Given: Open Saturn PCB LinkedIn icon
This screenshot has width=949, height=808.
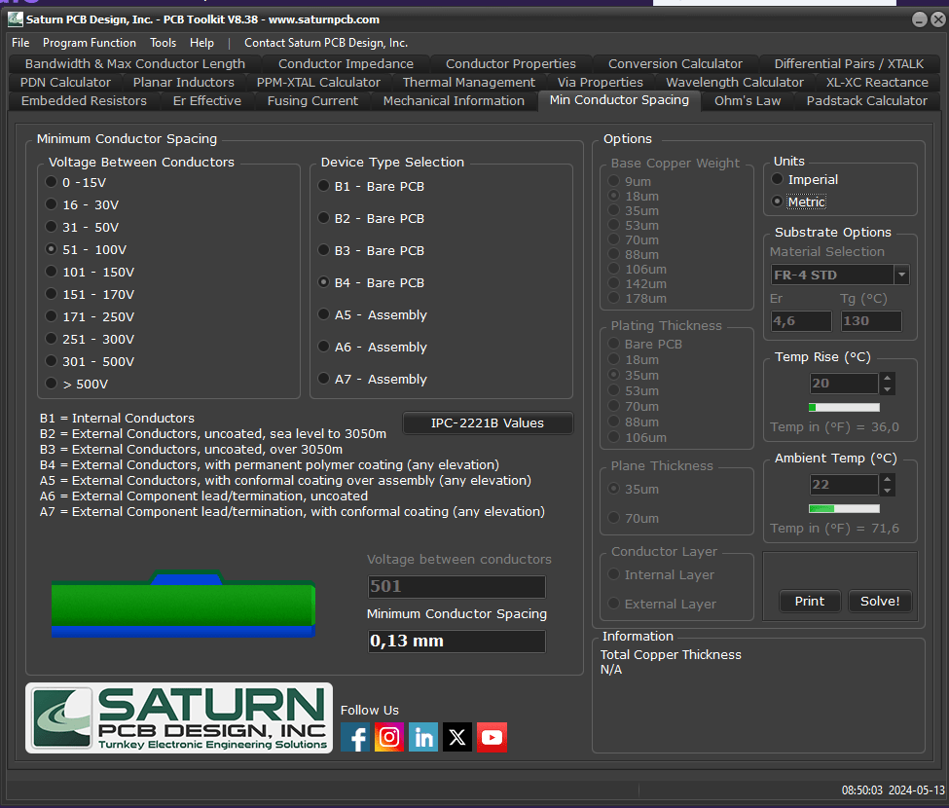Looking at the screenshot, I should coord(423,737).
